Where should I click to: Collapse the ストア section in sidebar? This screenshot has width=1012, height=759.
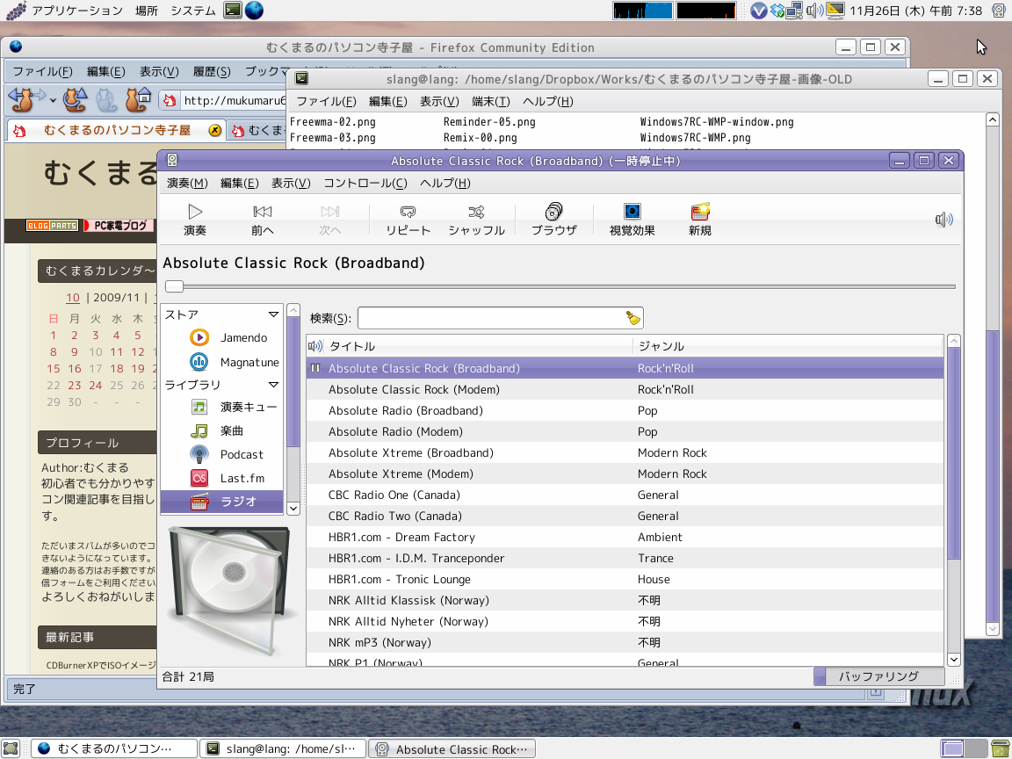[274, 314]
